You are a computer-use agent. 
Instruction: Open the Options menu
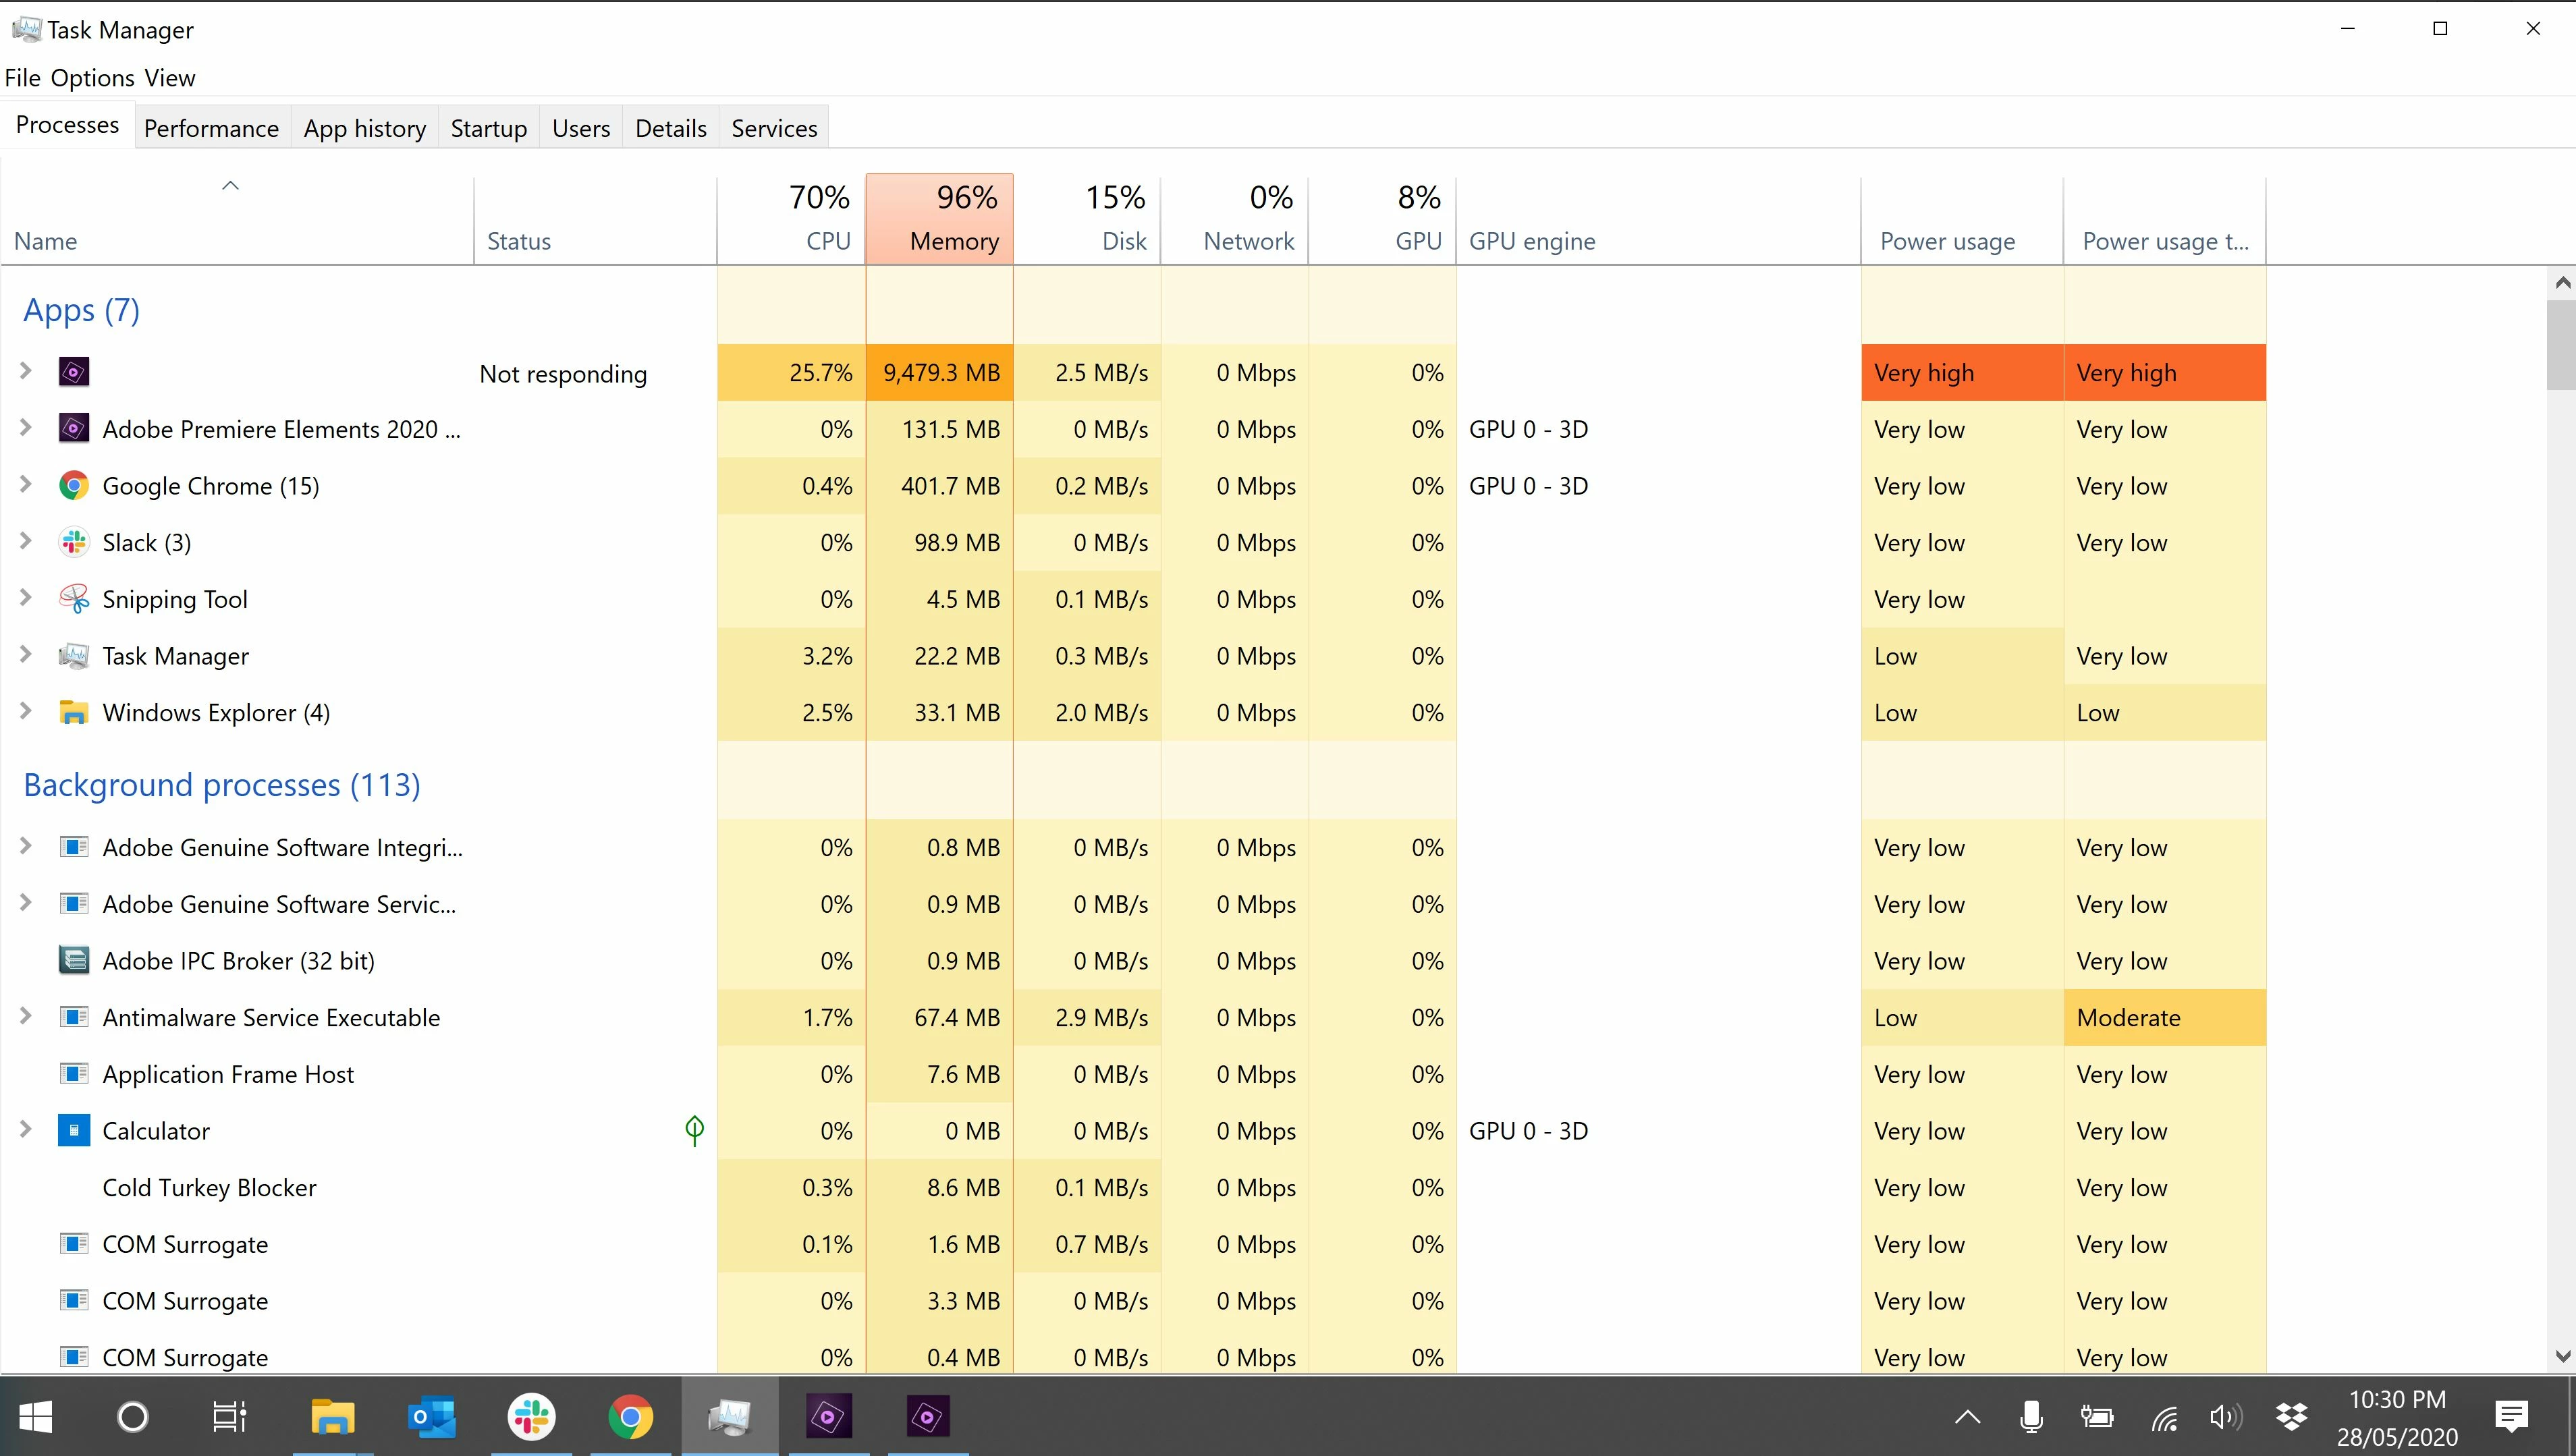click(x=92, y=78)
